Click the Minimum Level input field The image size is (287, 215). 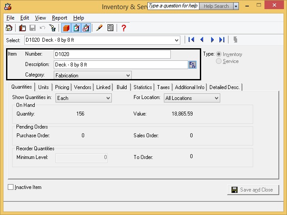click(x=82, y=157)
